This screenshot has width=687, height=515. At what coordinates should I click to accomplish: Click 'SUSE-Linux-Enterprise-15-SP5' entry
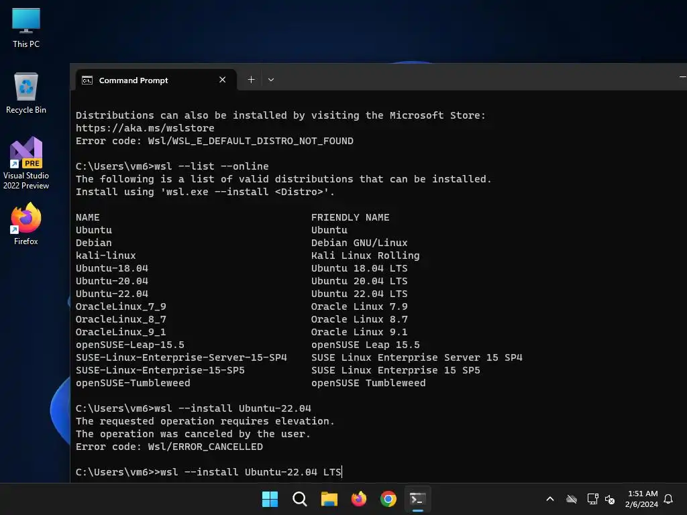160,370
